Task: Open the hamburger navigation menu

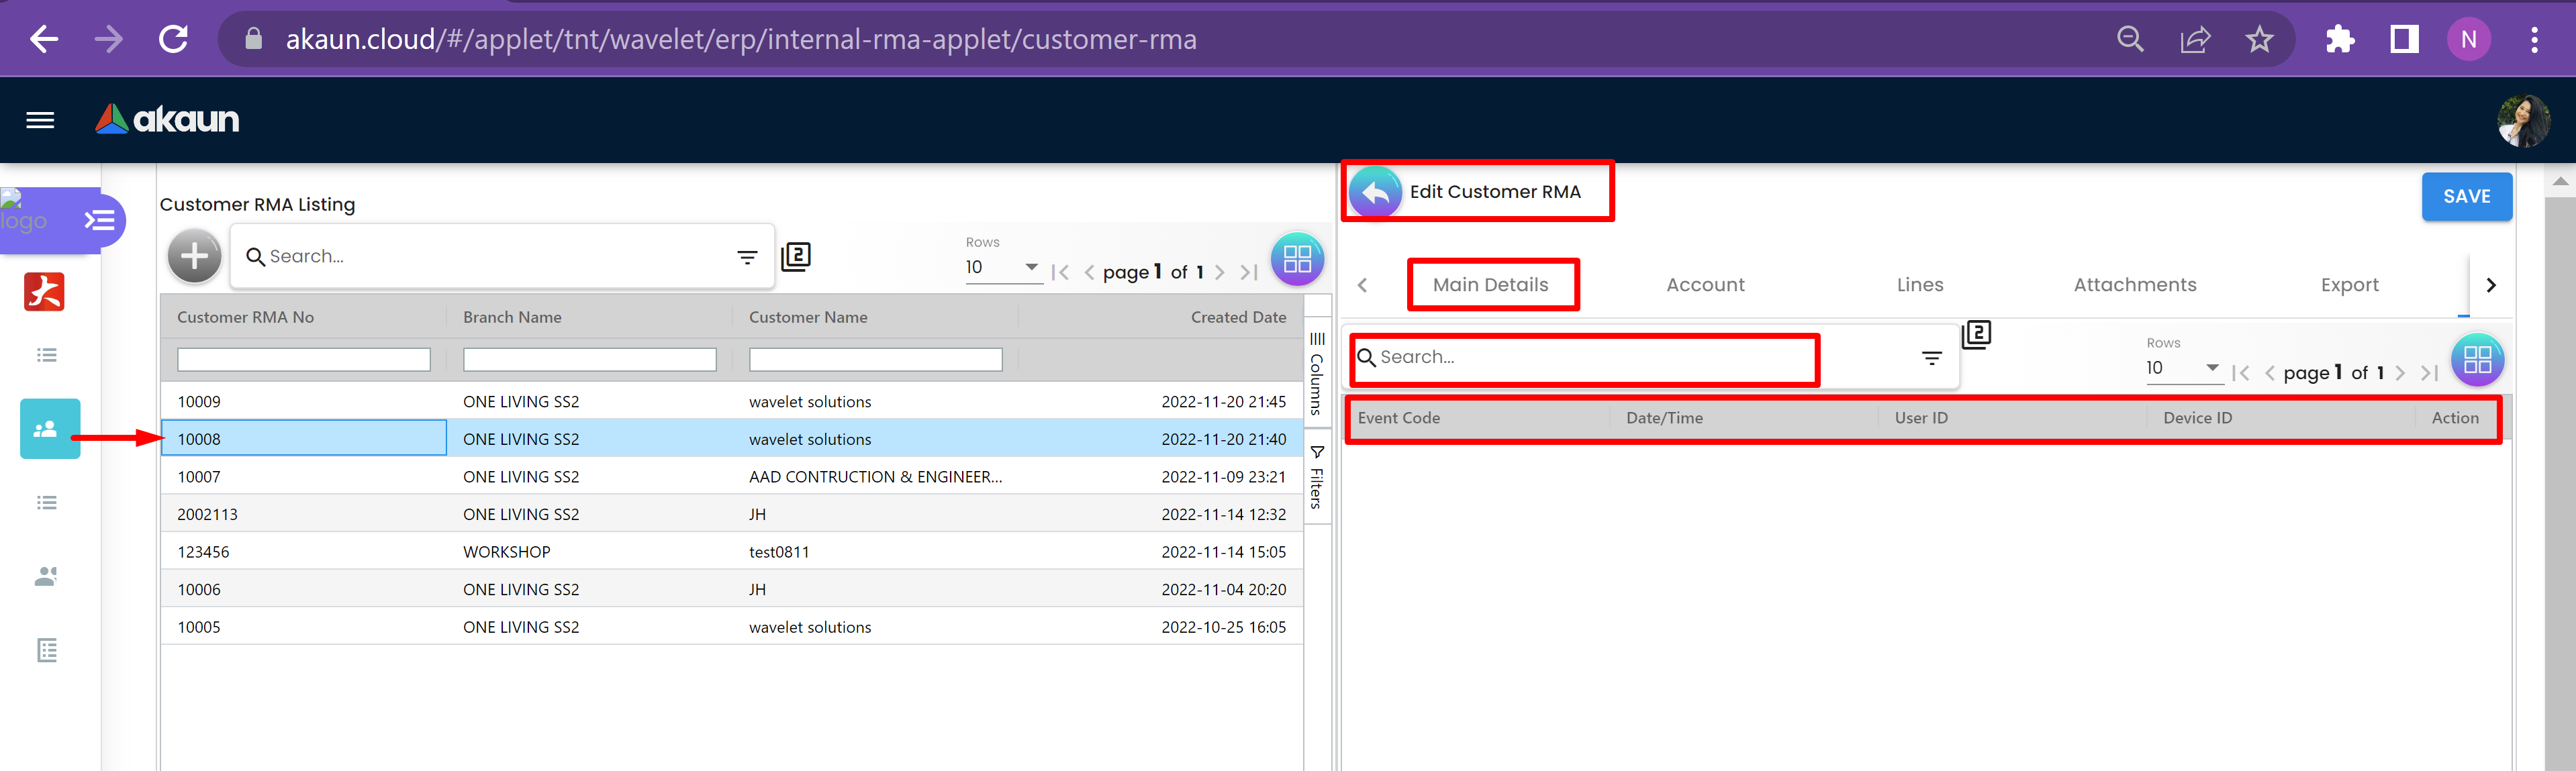Action: click(x=40, y=120)
